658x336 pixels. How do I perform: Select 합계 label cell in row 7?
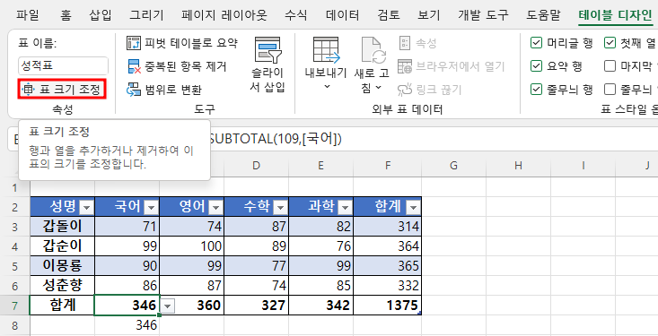[x=63, y=306]
